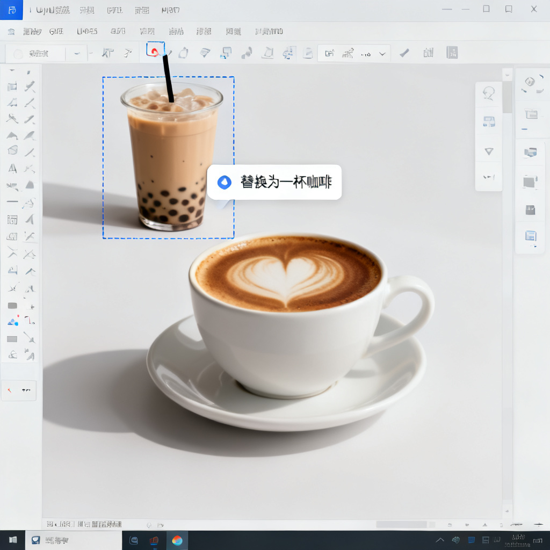Click the horizontal scrollbar below the canvas
The image size is (550, 550).
(402, 524)
